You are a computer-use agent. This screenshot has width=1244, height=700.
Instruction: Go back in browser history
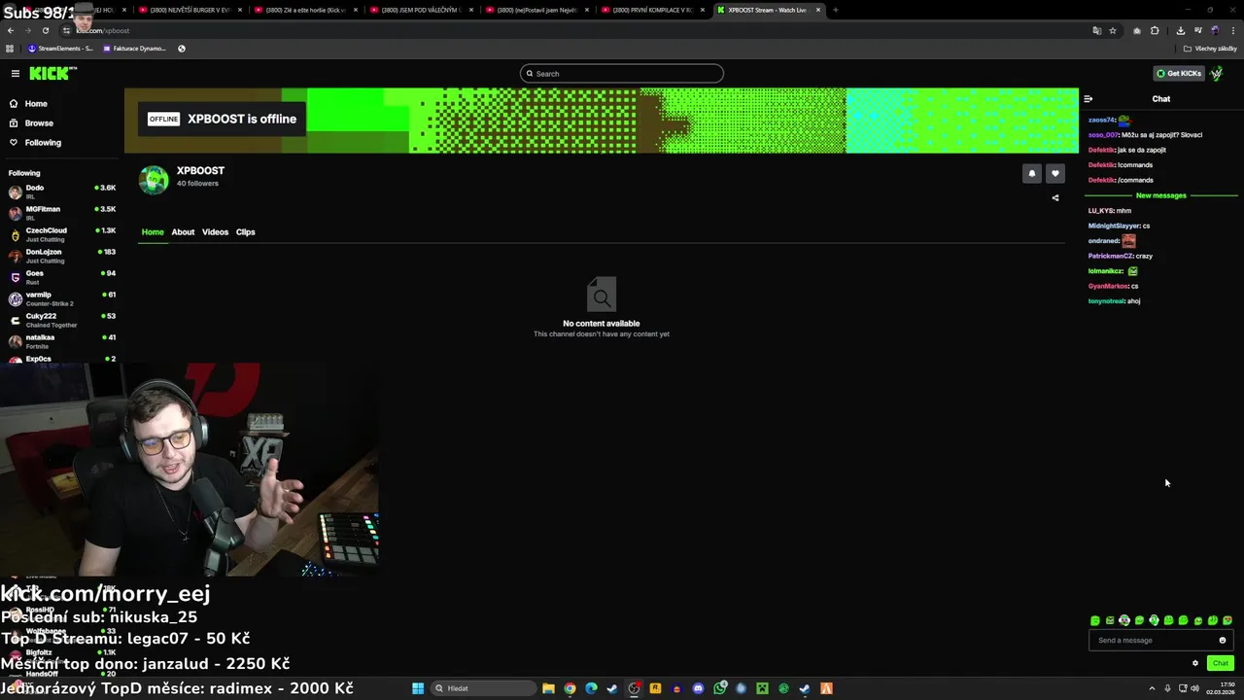coord(11,30)
